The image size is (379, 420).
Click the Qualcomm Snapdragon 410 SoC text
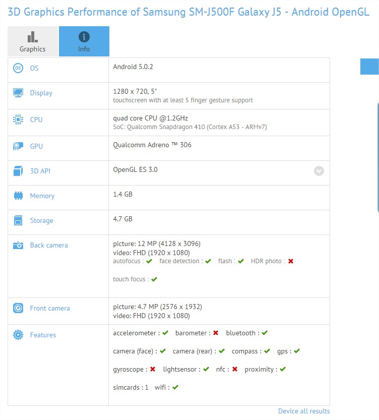(x=190, y=127)
